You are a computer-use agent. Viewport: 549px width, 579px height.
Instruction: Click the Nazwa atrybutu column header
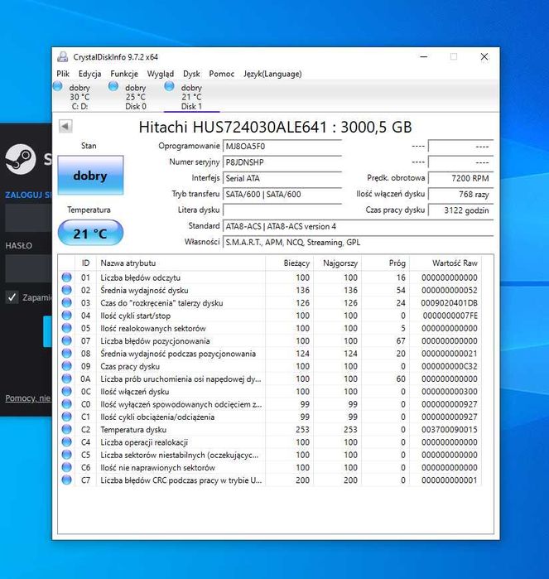181,263
